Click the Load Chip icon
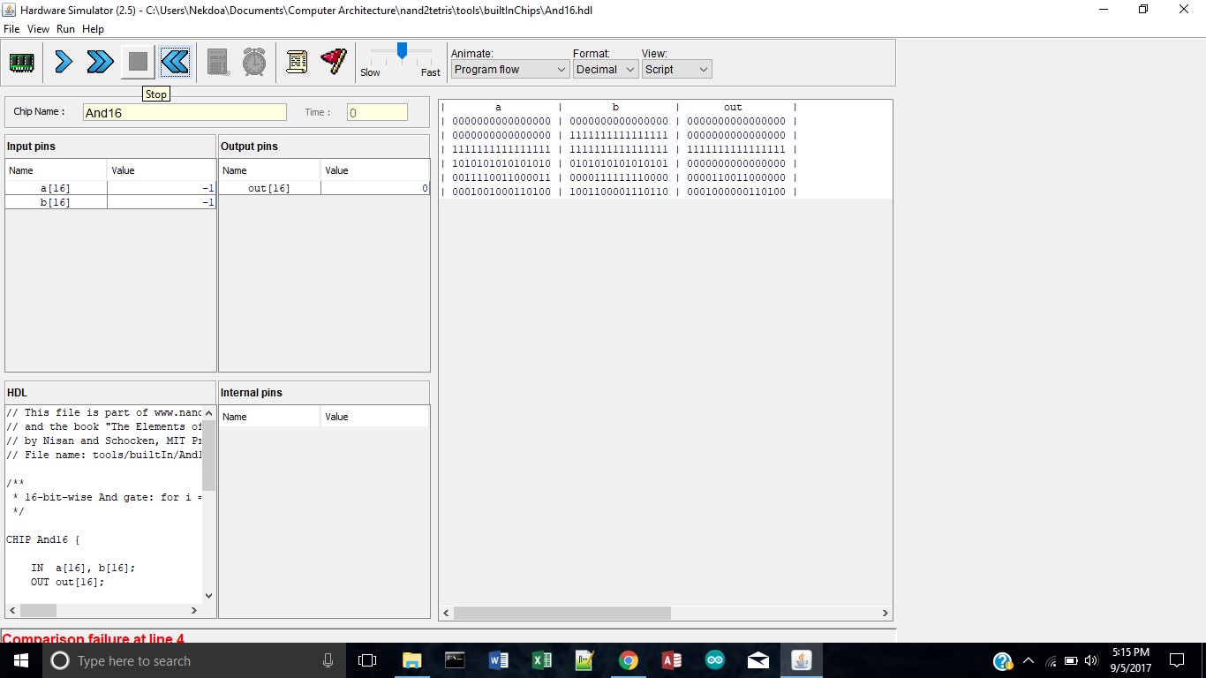 pyautogui.click(x=22, y=62)
